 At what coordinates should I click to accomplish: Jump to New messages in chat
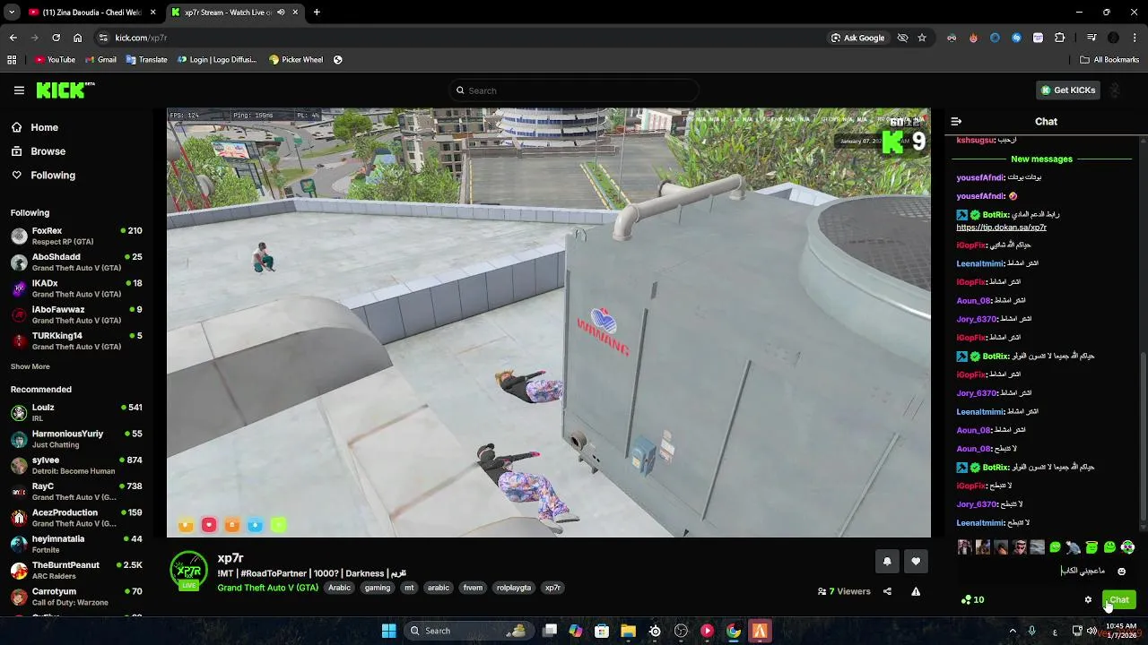[x=1041, y=159]
